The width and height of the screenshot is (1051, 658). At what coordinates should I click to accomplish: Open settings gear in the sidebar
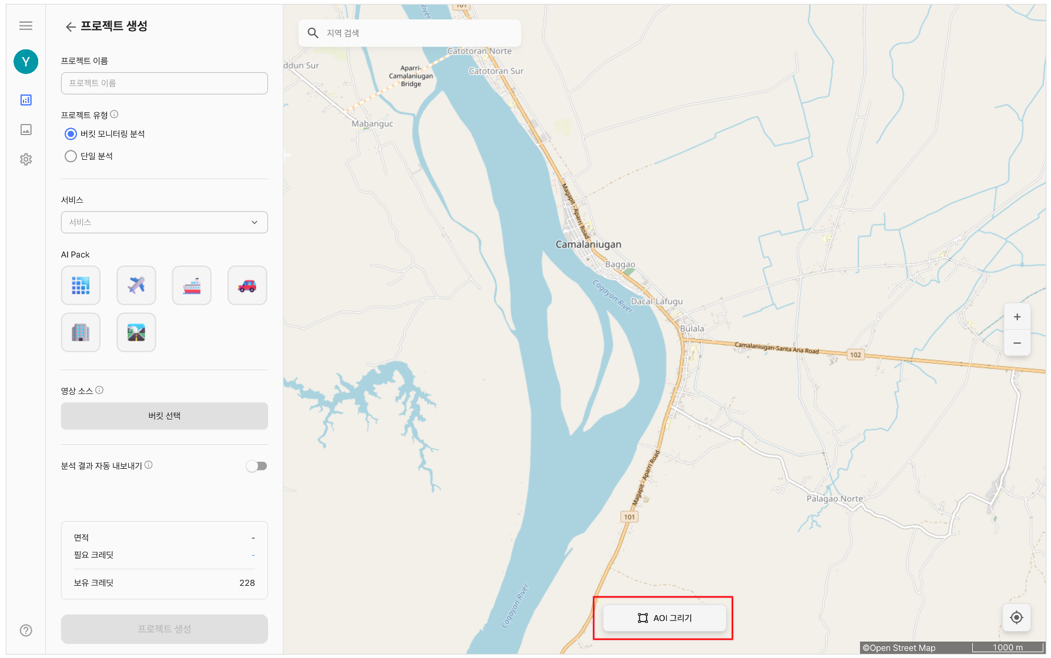(x=26, y=159)
